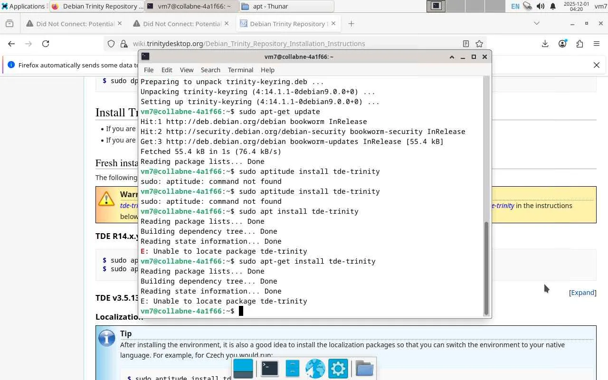Click the active first workspace in the workspace switcher
The height and width of the screenshot is (380, 608).
pos(436,6)
